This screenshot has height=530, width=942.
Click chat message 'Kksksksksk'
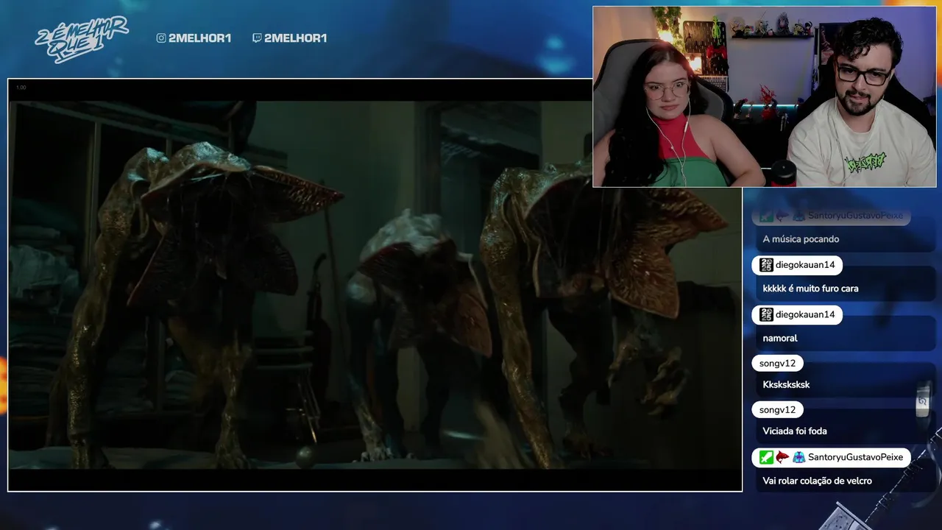point(786,384)
